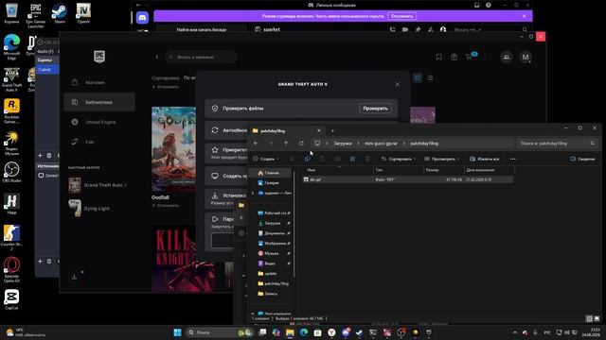
Task: Sort by the Дата изменения column header
Action: [489, 170]
